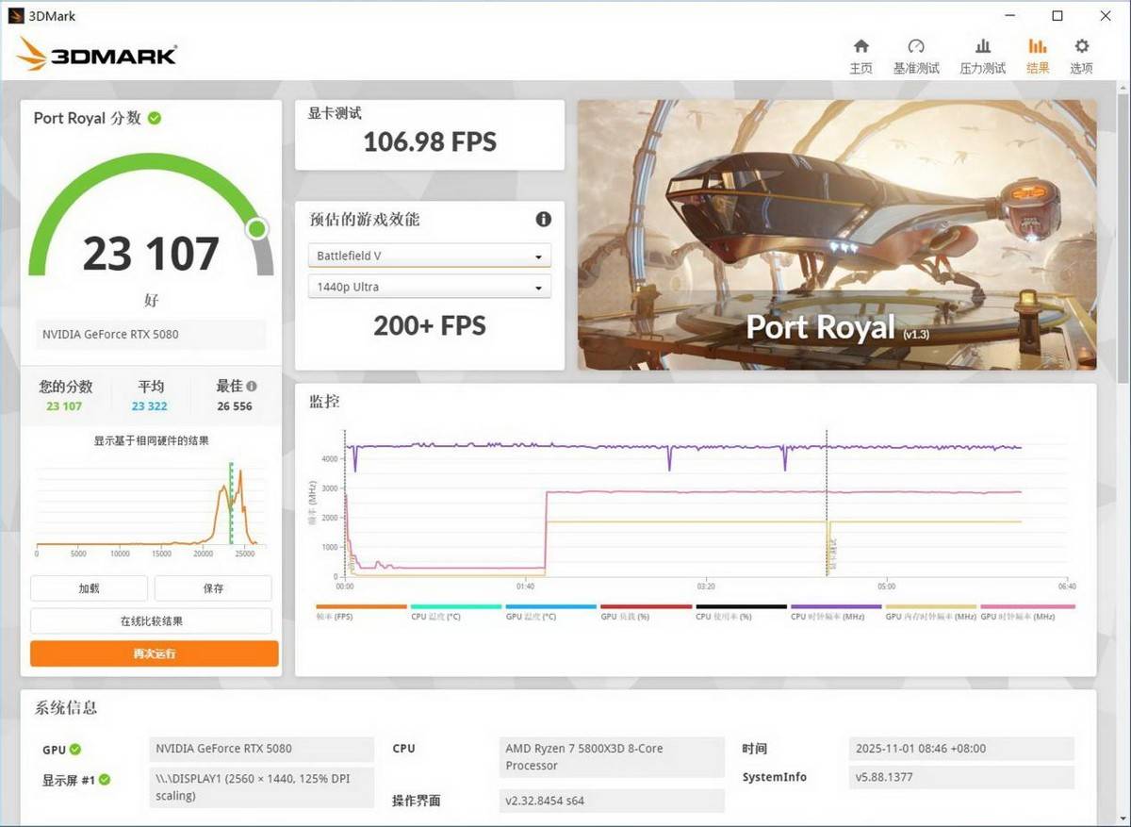This screenshot has height=827, width=1131.
Task: Click the green handle on the score gauge
Action: (257, 228)
